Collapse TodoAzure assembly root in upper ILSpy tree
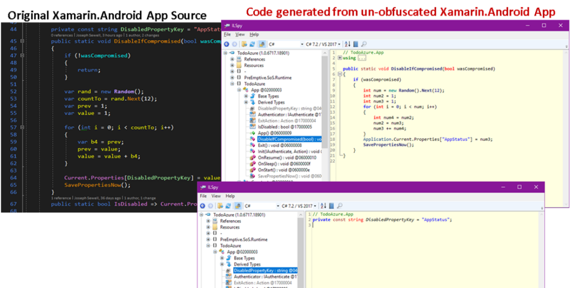 pyautogui.click(x=226, y=53)
